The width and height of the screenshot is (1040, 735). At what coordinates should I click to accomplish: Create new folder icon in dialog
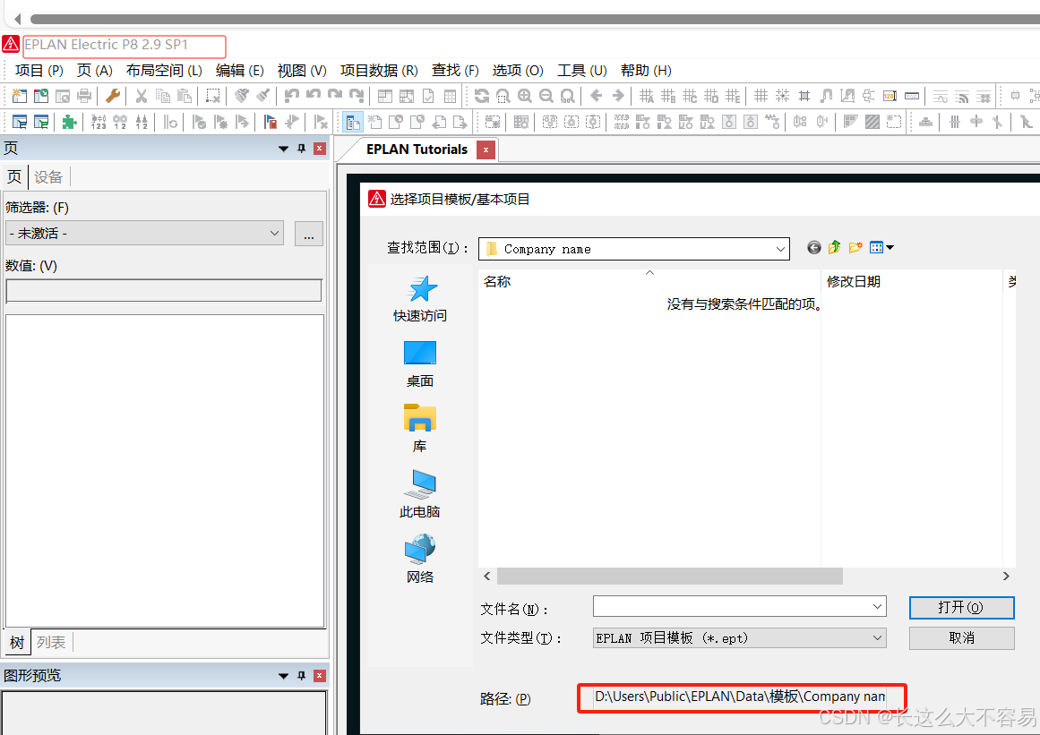click(855, 248)
